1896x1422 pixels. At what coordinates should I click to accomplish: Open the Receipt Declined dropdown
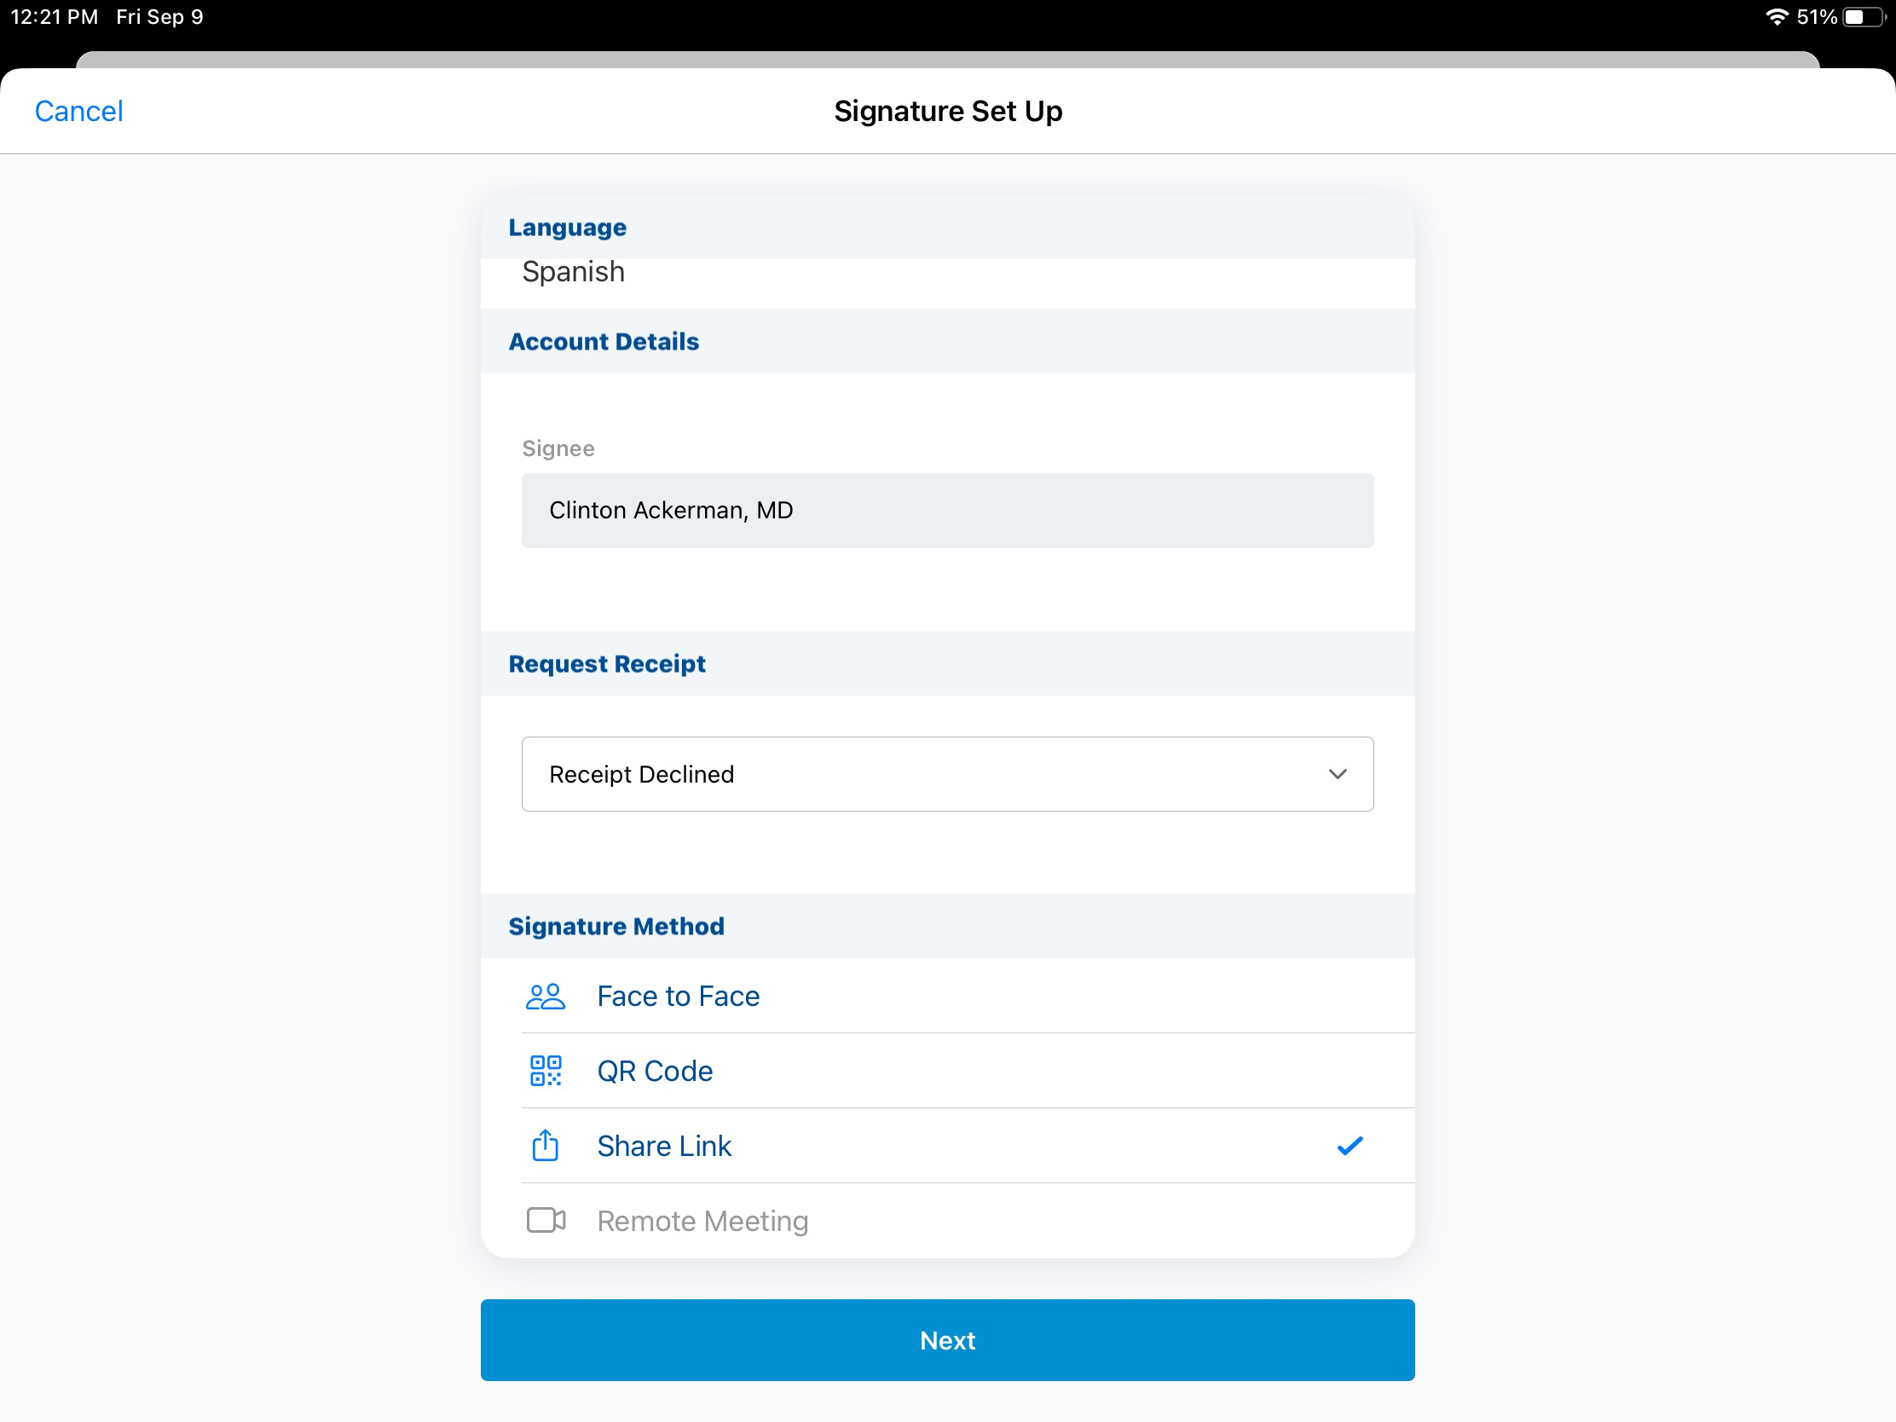[946, 774]
